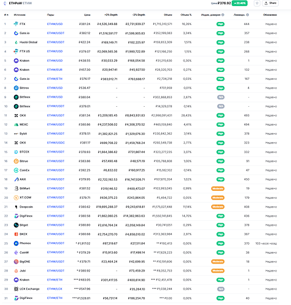
Task: Click the ₽1,528.81 price in DigiFinex ETHW/ETH row
Action: click(x=84, y=298)
